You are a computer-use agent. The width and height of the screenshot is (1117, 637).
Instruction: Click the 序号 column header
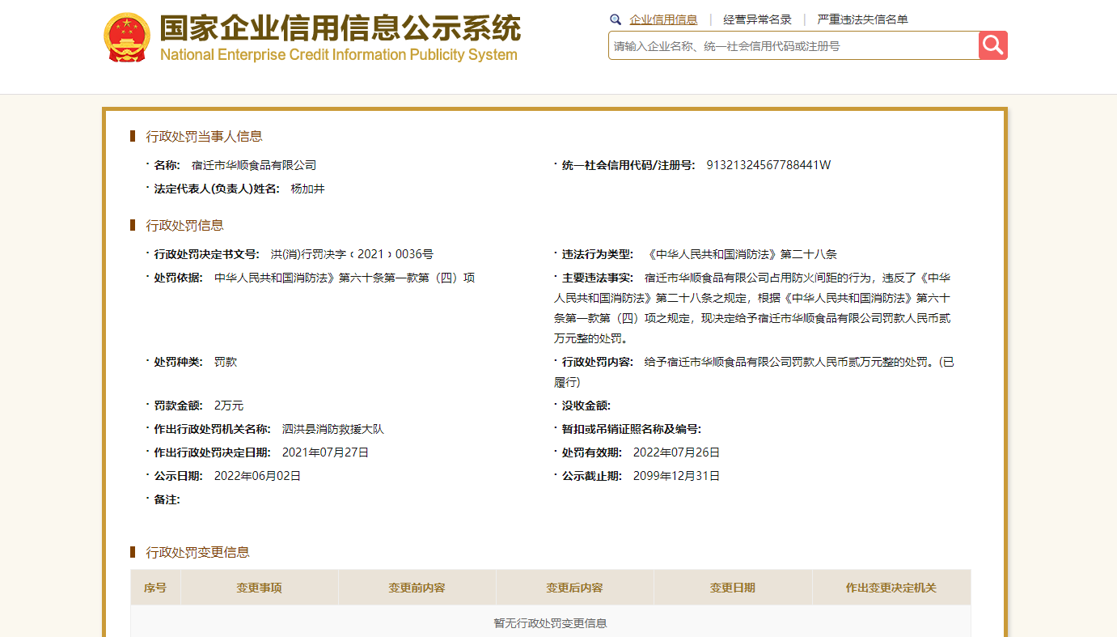click(x=155, y=588)
